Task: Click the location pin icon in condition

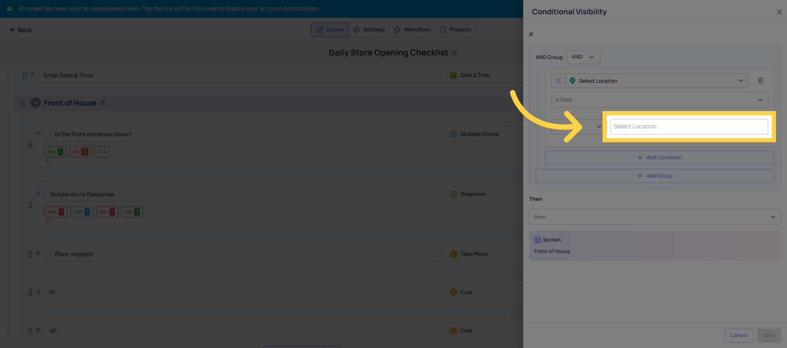Action: 572,81
